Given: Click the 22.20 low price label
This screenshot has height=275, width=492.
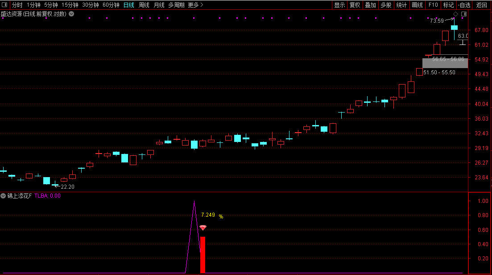Looking at the screenshot, I should coord(67,187).
